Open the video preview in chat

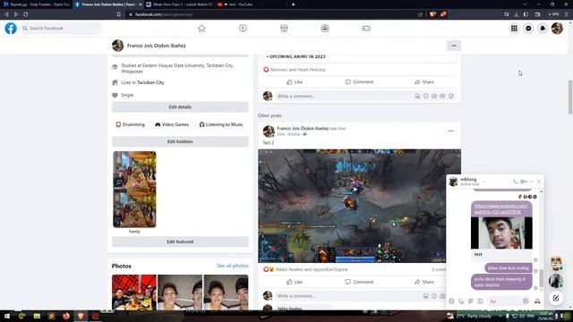pyautogui.click(x=501, y=233)
